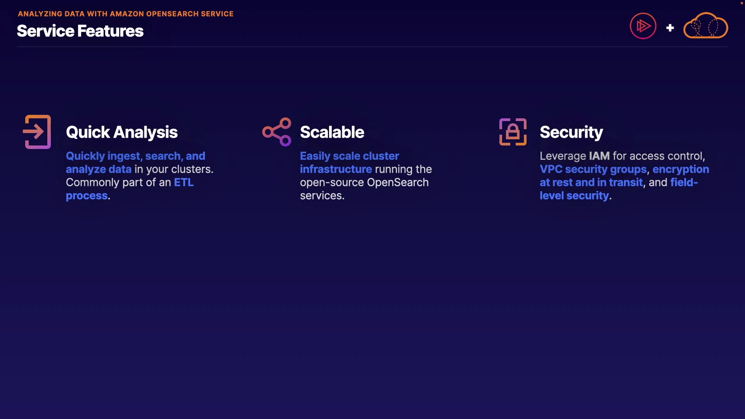Click "open-source OpenSearch" text line
Viewport: 745px width, 419px height.
pos(364,182)
